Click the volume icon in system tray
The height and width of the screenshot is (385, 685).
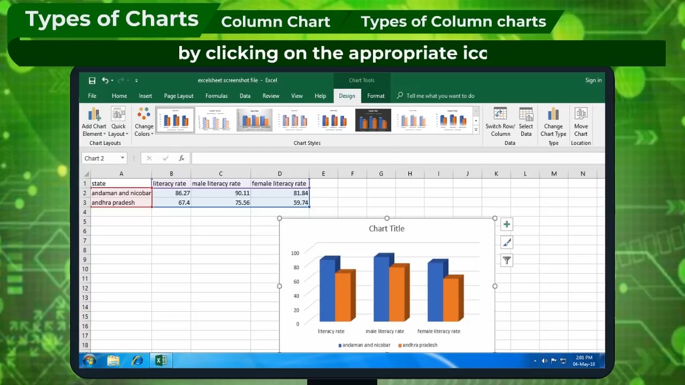click(544, 361)
